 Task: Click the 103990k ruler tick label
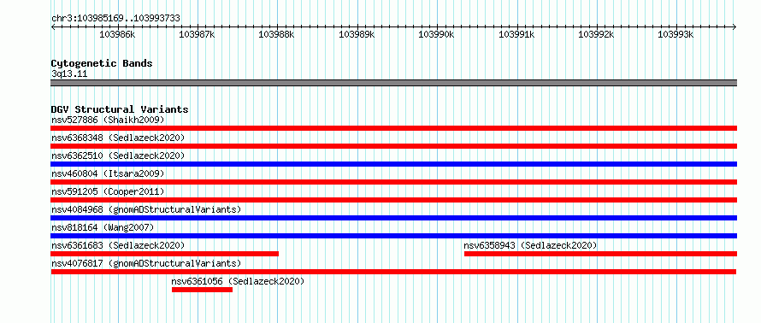(436, 34)
